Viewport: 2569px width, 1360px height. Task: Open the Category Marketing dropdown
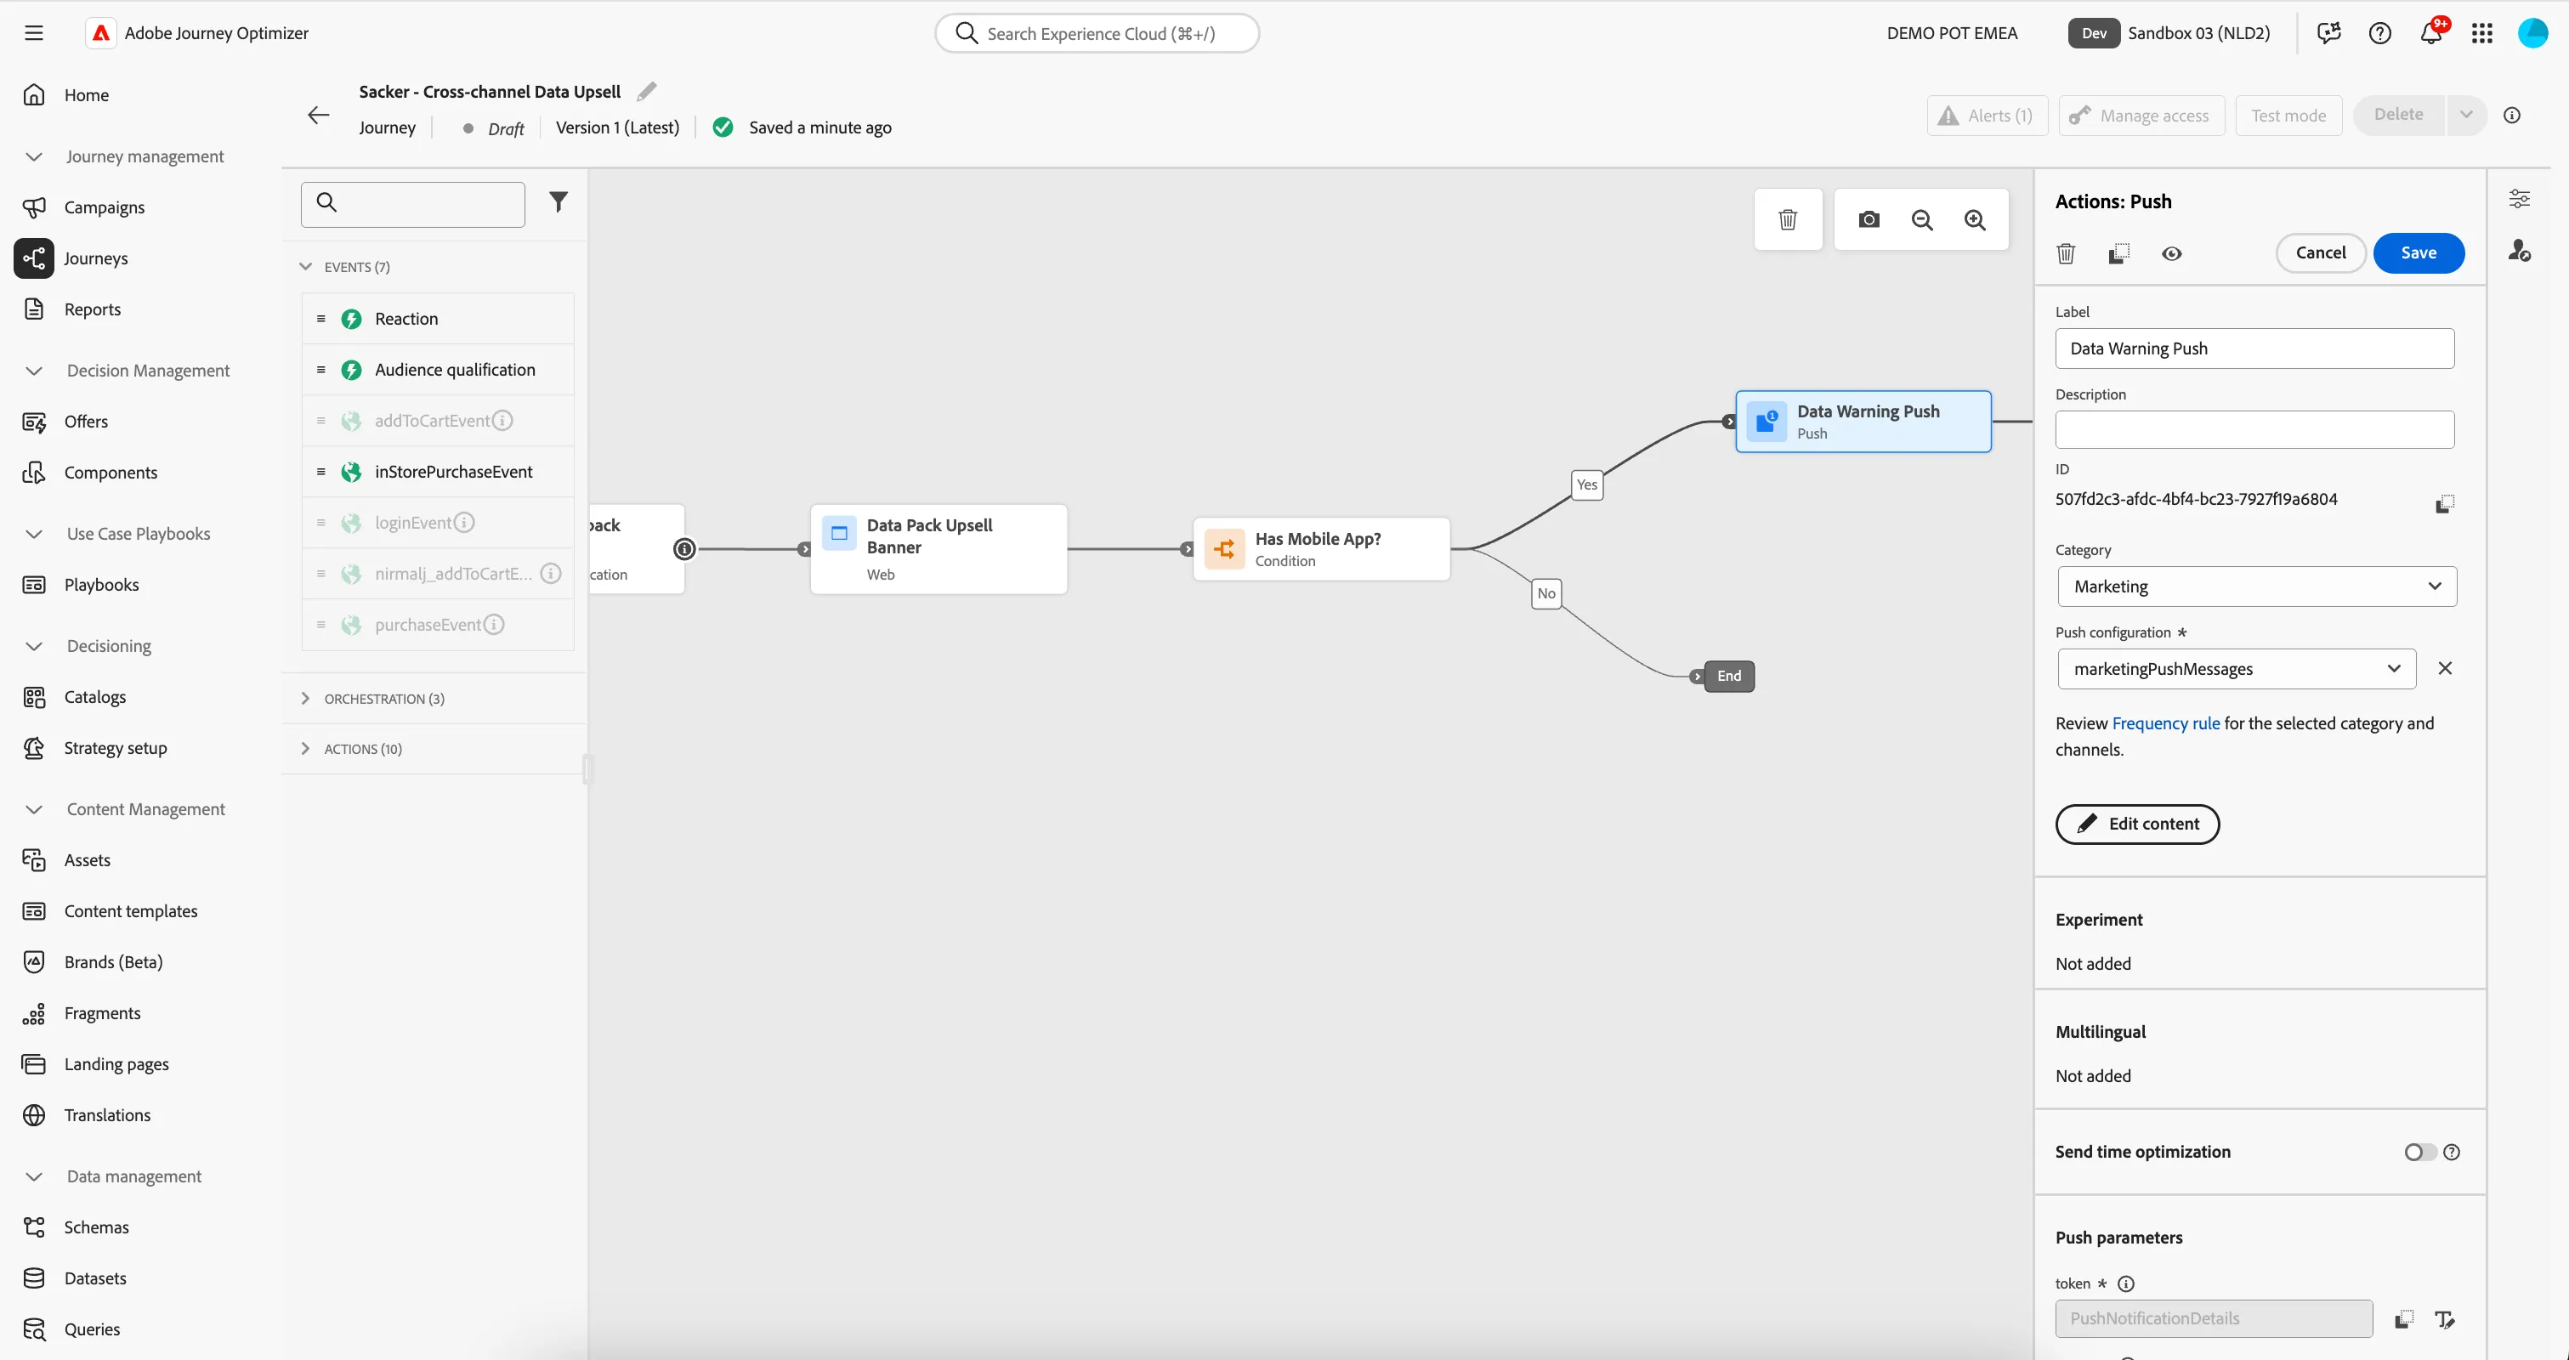pyautogui.click(x=2257, y=586)
